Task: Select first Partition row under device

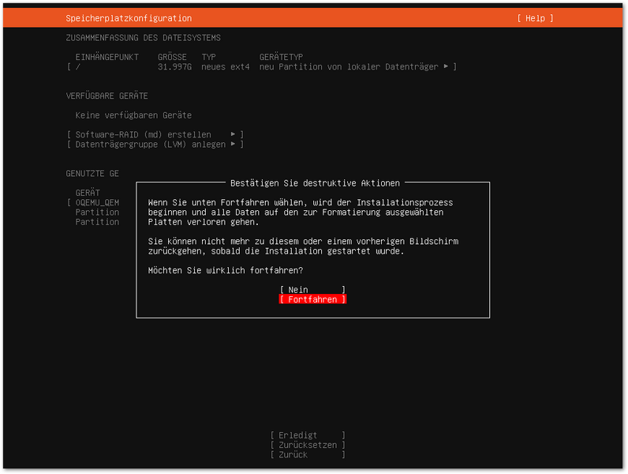Action: [x=97, y=213]
